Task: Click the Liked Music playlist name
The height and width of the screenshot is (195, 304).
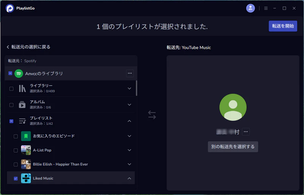Action: pyautogui.click(x=43, y=178)
